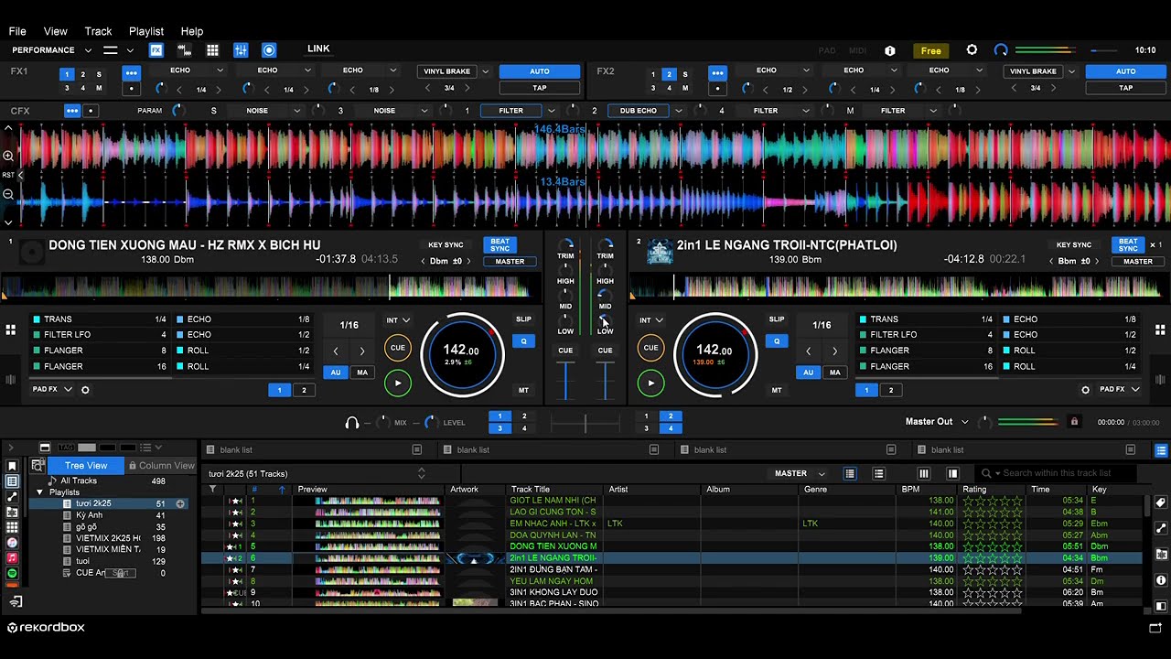The width and height of the screenshot is (1171, 659).
Task: Add to tươi 2k25 playlist with plus icon
Action: click(180, 503)
